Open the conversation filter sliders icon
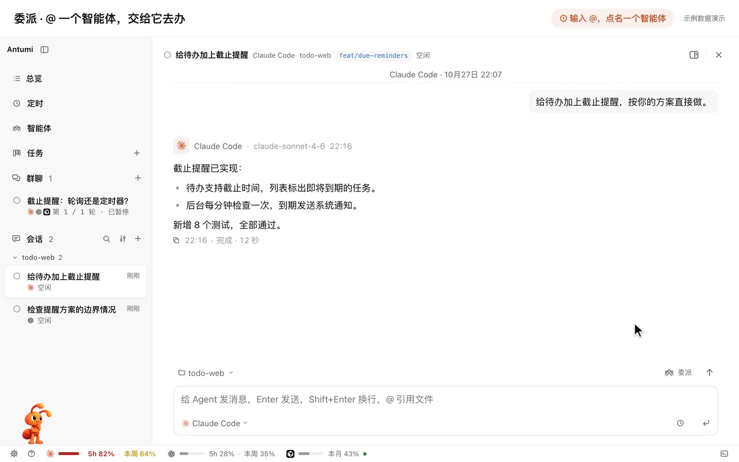The height and width of the screenshot is (462, 739). 122,239
